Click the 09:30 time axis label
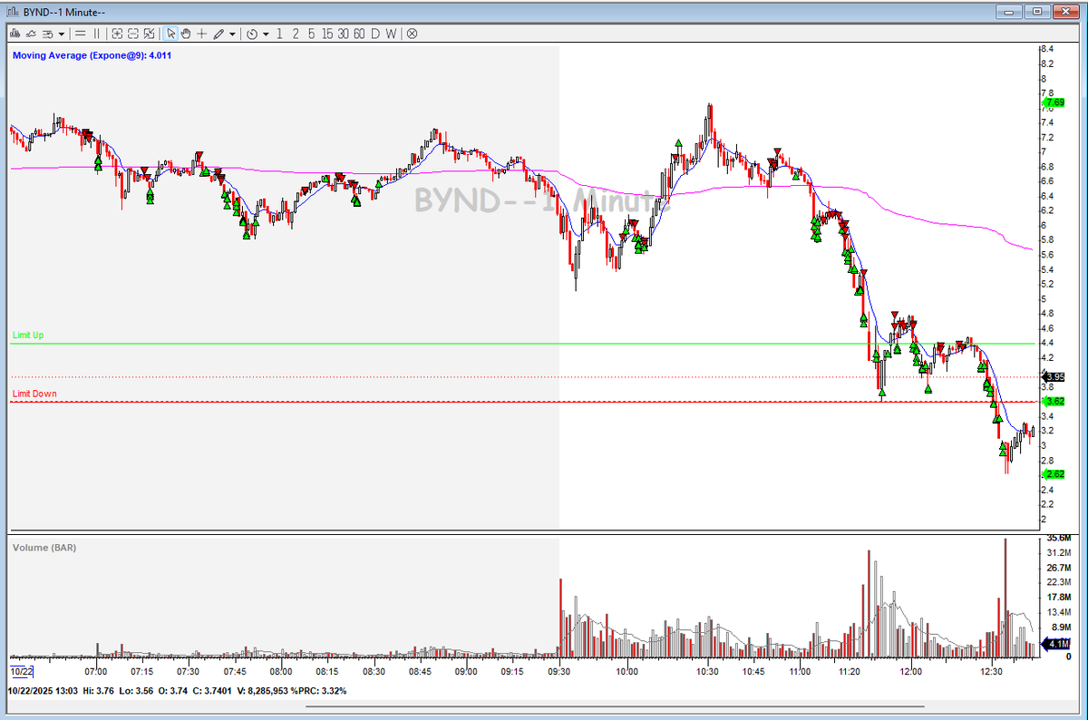The height and width of the screenshot is (720, 1088). (x=559, y=671)
